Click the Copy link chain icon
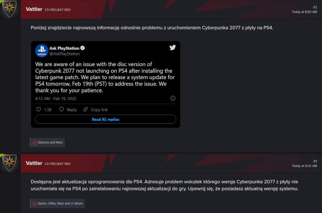322x213 pixels. coord(85,109)
